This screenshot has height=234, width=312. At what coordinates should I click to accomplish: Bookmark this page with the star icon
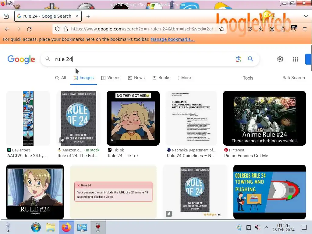(x=222, y=29)
